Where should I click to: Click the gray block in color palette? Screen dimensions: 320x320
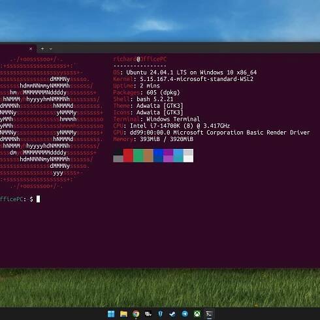click(118, 159)
